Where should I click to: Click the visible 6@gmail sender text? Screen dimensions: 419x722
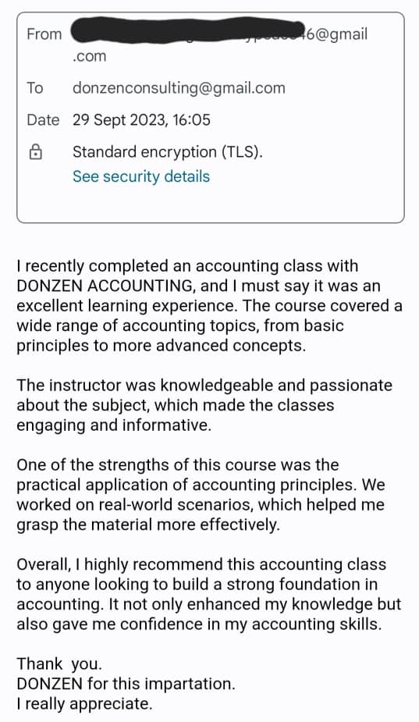click(x=336, y=34)
